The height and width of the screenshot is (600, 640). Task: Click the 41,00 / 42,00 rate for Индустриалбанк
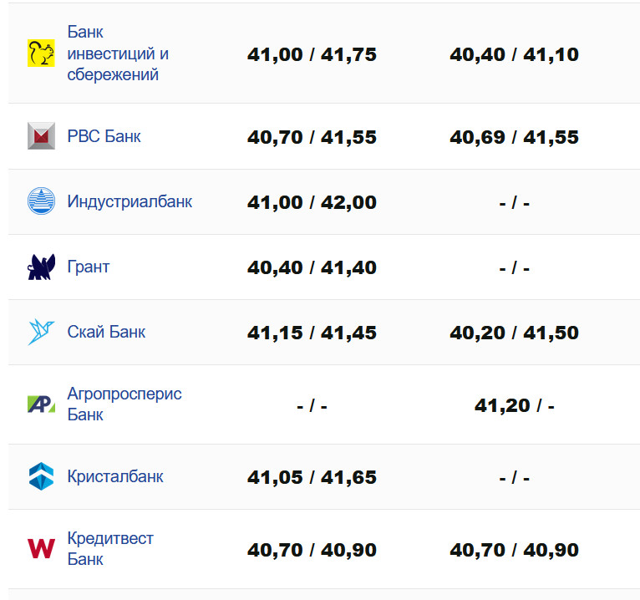point(312,202)
